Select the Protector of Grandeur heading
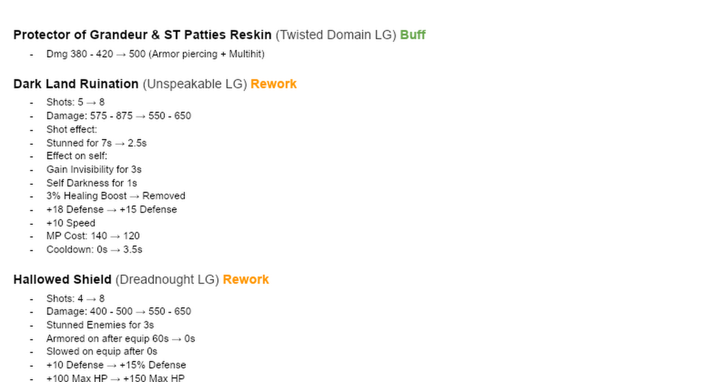728x382 pixels. click(x=143, y=35)
